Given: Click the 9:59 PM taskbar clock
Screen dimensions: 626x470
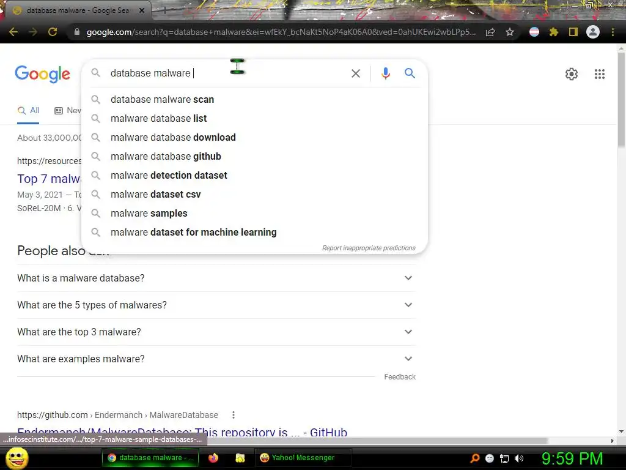Looking at the screenshot, I should pyautogui.click(x=572, y=458).
